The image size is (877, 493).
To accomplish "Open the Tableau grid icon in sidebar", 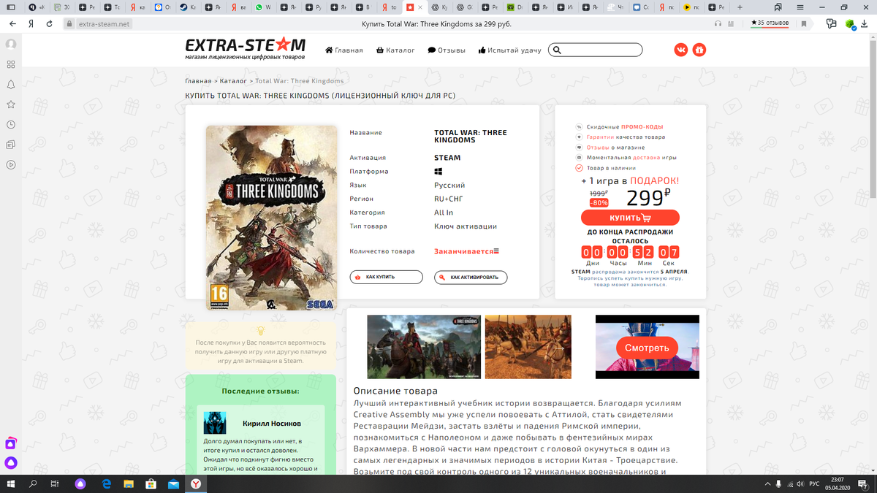I will 11,64.
